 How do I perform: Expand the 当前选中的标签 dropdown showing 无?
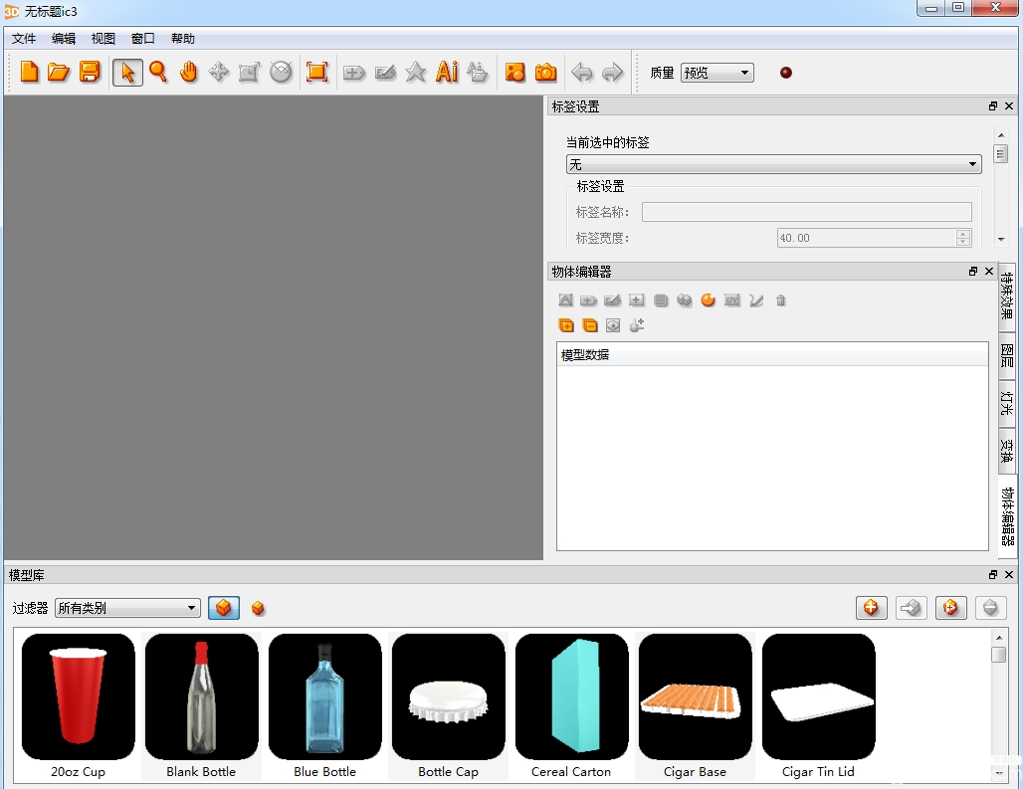pyautogui.click(x=773, y=164)
